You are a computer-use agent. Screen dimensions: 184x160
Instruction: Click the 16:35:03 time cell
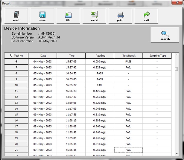[71, 79]
